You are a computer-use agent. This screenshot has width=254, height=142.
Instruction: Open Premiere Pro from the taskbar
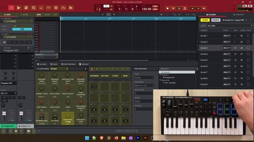click(138, 138)
